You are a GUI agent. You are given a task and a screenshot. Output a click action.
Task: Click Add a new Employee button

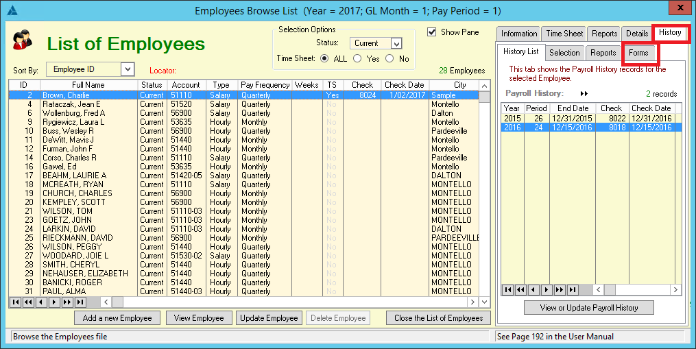(117, 318)
